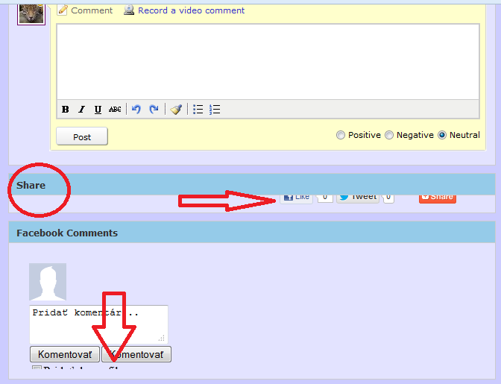501x384 pixels.
Task: Click the Post button
Action: click(82, 136)
